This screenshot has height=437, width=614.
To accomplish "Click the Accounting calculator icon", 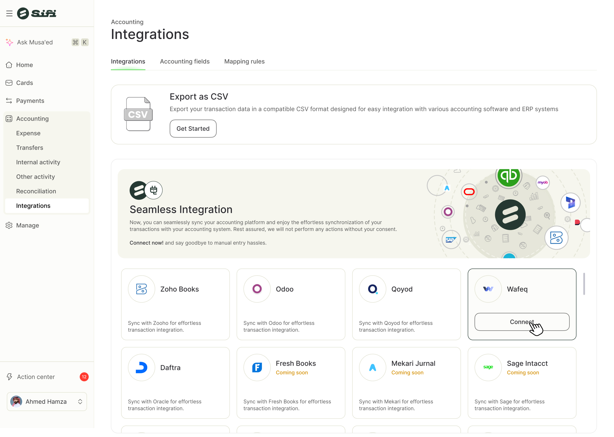I will point(9,119).
